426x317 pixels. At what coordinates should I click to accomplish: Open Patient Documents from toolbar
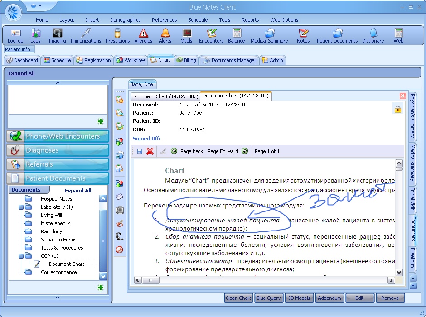click(337, 36)
